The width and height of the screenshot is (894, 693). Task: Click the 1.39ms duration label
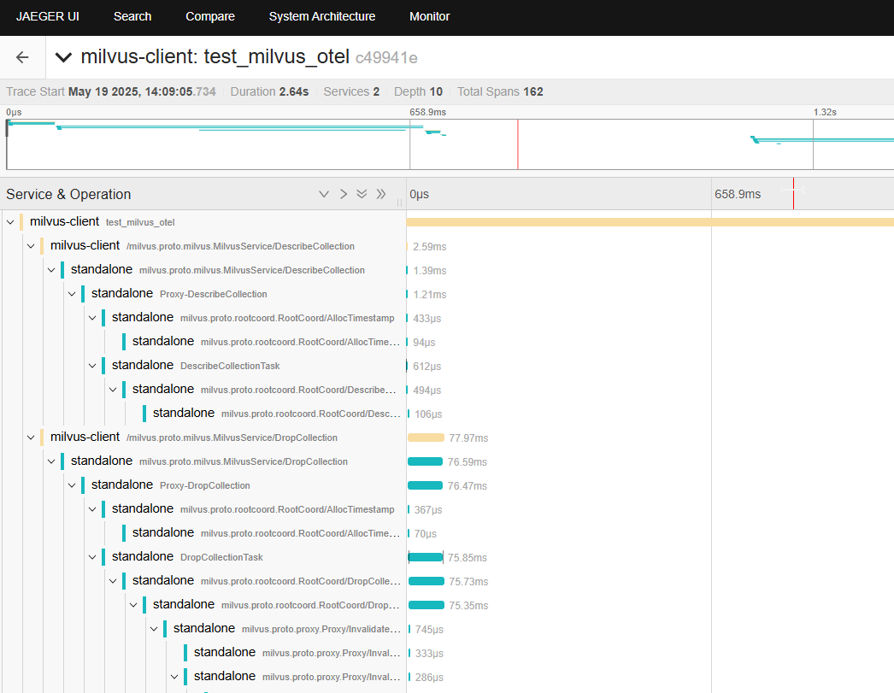[429, 271]
